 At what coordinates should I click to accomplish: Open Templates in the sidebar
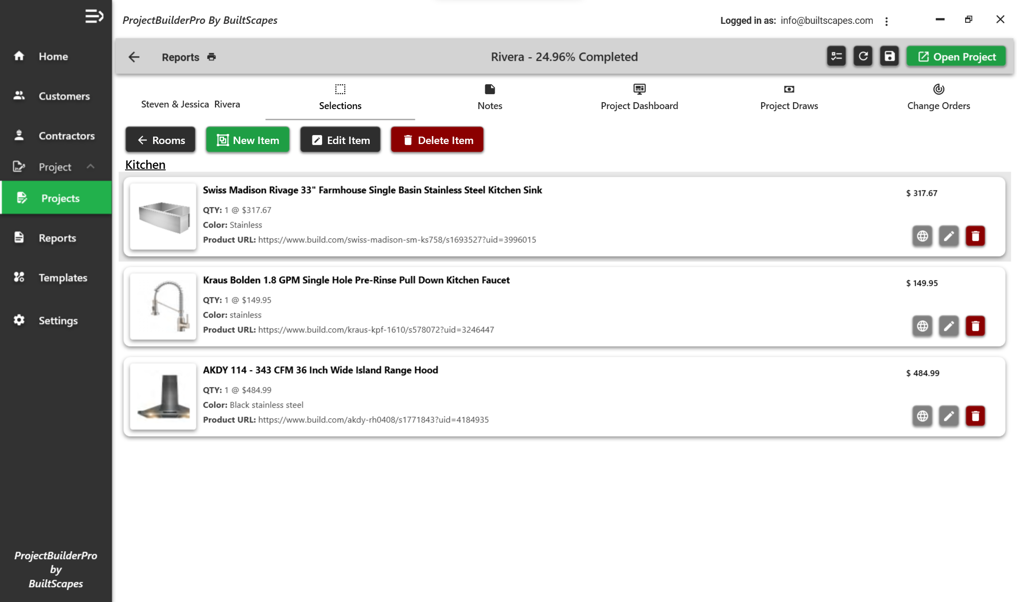tap(63, 277)
